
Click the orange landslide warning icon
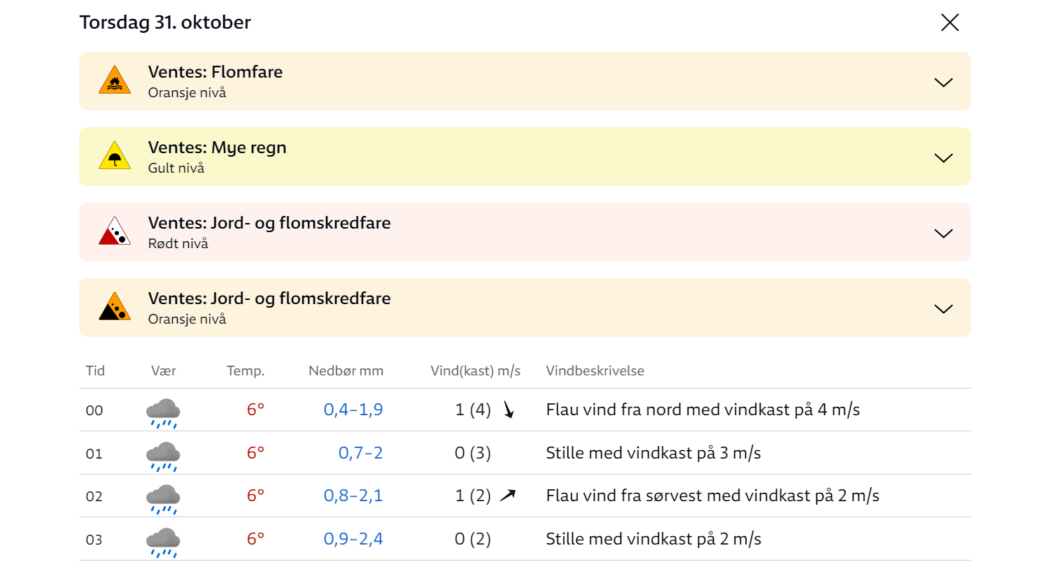(x=115, y=307)
